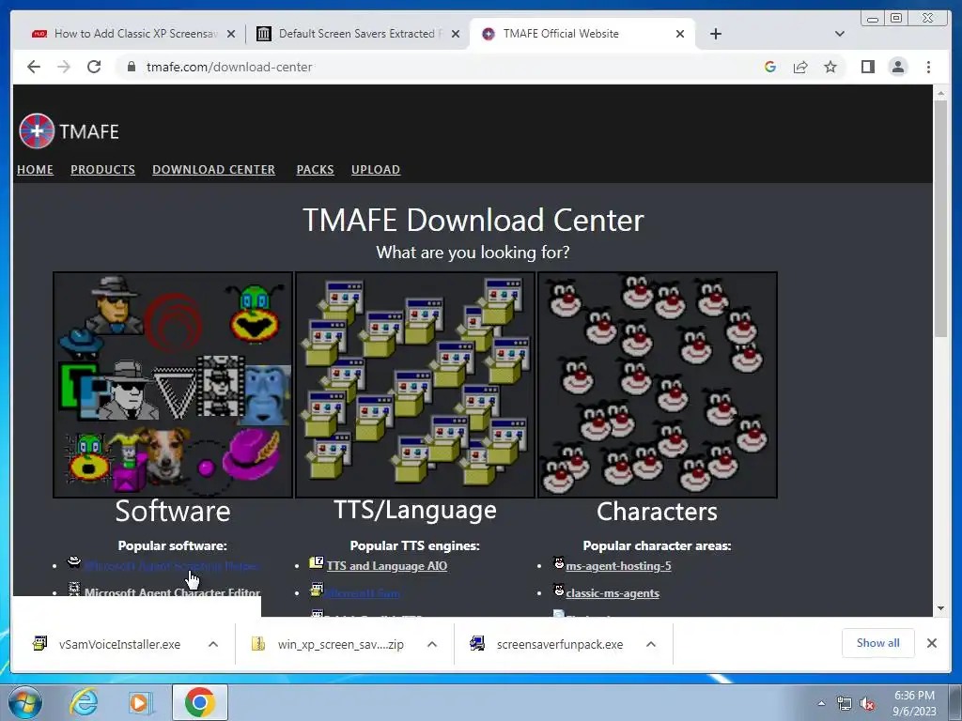Click the muted volume tray icon
The height and width of the screenshot is (721, 962).
(867, 704)
